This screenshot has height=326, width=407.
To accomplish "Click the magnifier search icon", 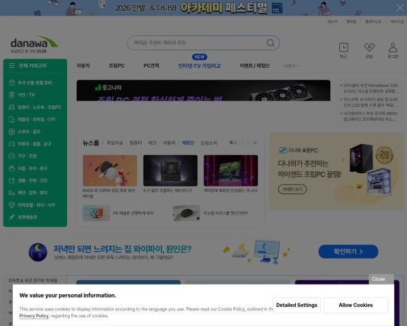I will [271, 43].
